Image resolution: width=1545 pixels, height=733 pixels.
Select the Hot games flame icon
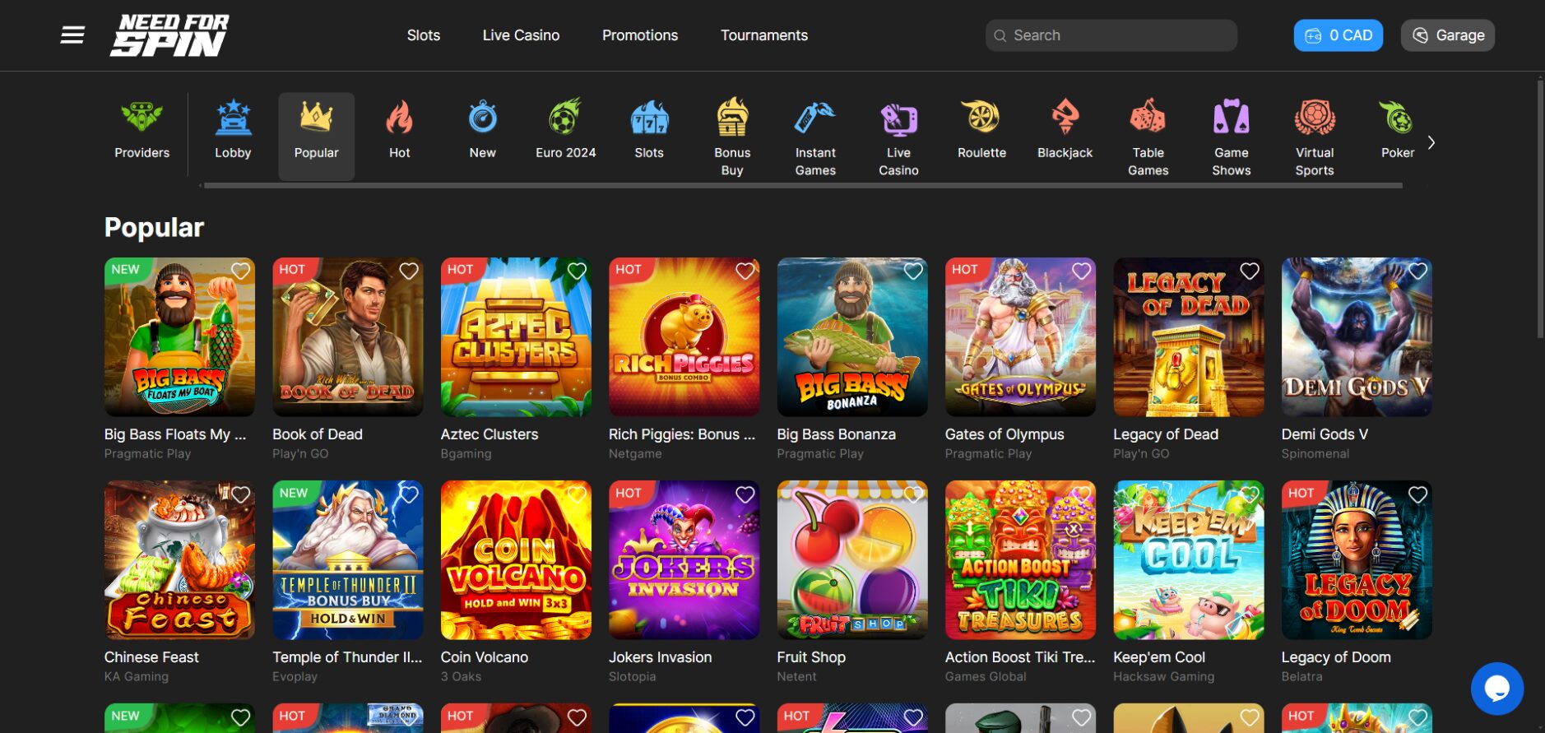click(x=399, y=118)
